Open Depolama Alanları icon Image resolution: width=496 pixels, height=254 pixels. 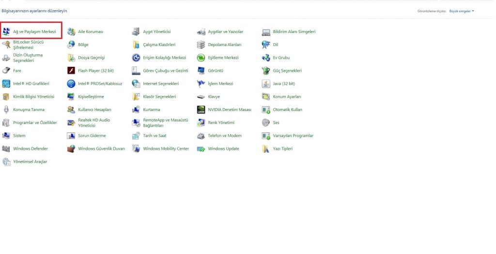201,45
